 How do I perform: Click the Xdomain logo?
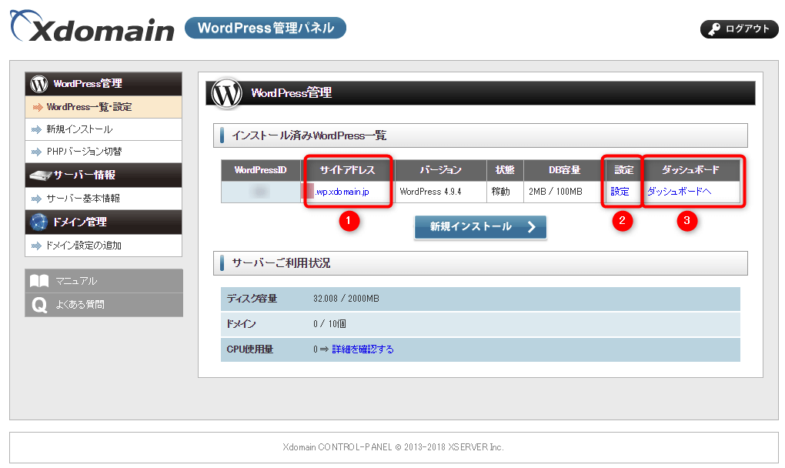[92, 28]
